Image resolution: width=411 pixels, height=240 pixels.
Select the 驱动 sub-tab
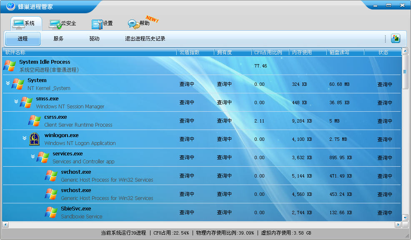94,39
